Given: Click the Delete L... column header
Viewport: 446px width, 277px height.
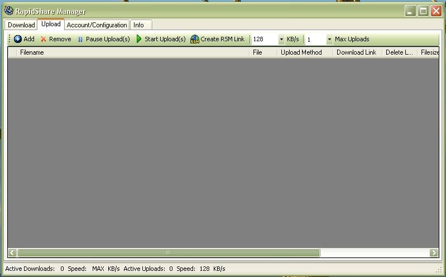Looking at the screenshot, I should click(399, 52).
